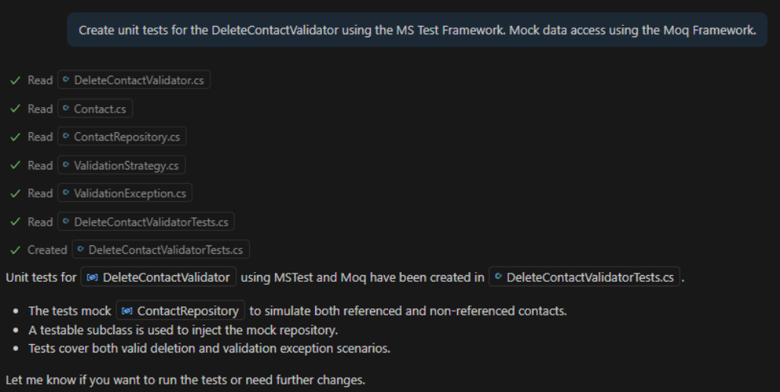
Task: Click the symbol icon inside the ContactRepository chip
Action: coord(127,311)
